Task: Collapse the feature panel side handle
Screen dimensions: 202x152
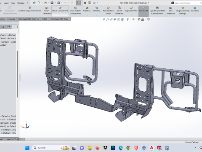Action: pos(20,77)
